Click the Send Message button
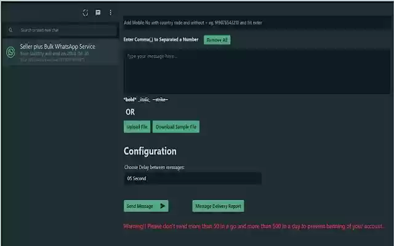This screenshot has width=394, height=246. point(146,206)
